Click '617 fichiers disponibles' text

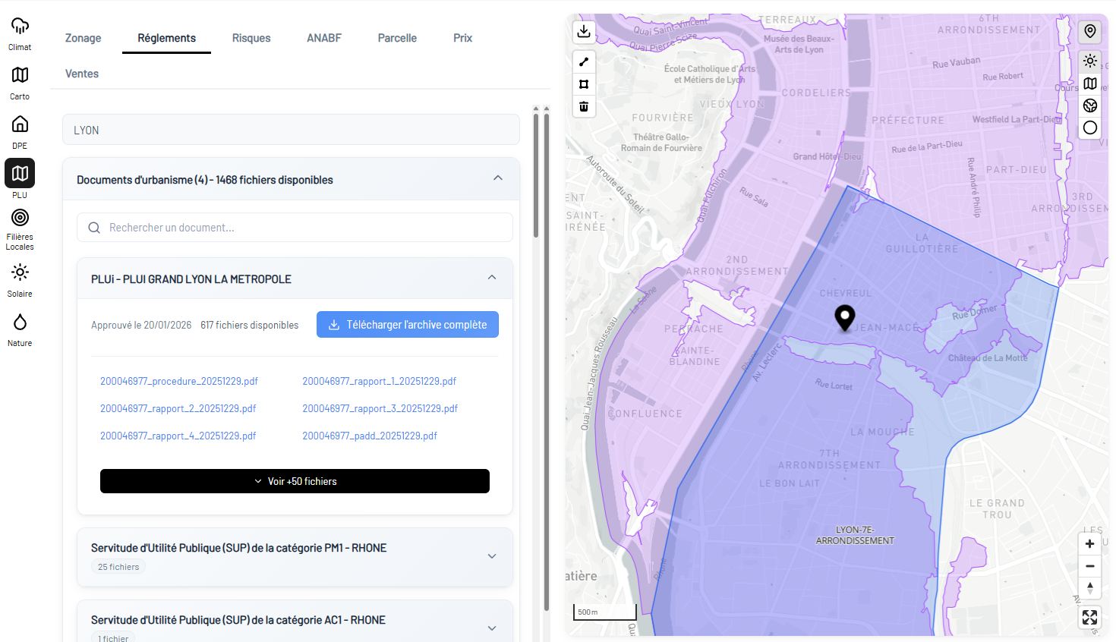(250, 325)
